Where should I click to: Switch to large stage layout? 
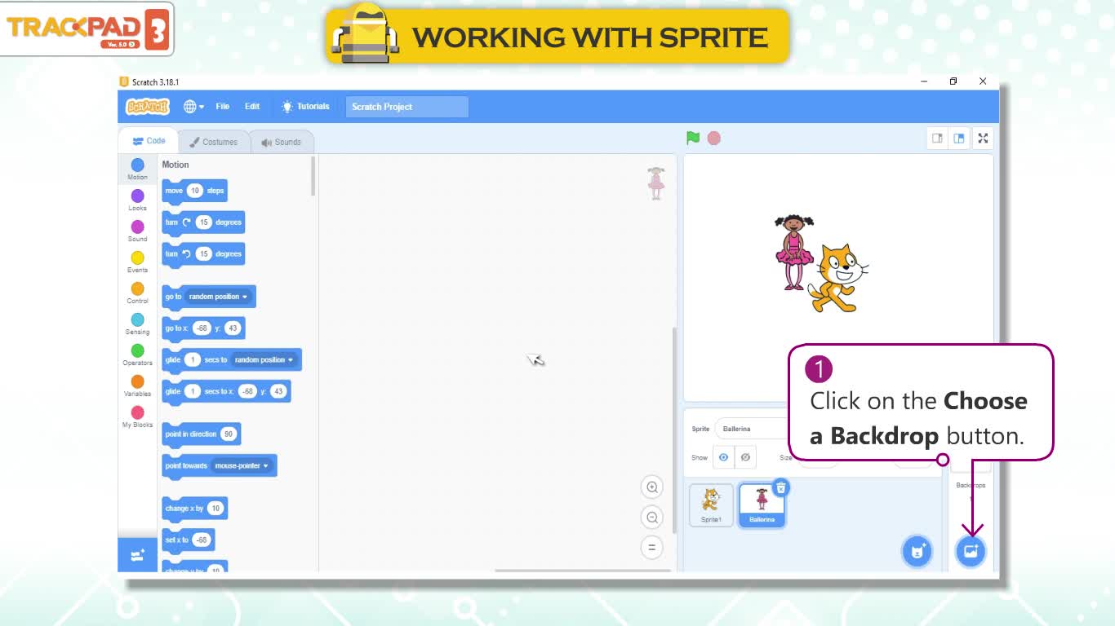[x=959, y=139]
